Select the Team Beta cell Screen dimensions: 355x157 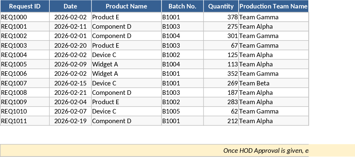273,83
